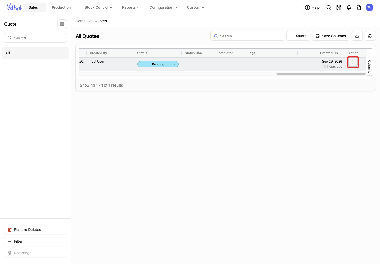Open the Reports menu
The width and height of the screenshot is (380, 264).
point(131,7)
